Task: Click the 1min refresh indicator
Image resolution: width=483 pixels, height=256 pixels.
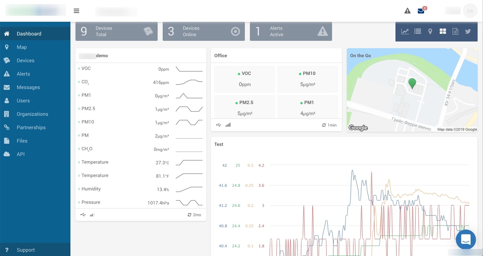Action: click(x=329, y=125)
